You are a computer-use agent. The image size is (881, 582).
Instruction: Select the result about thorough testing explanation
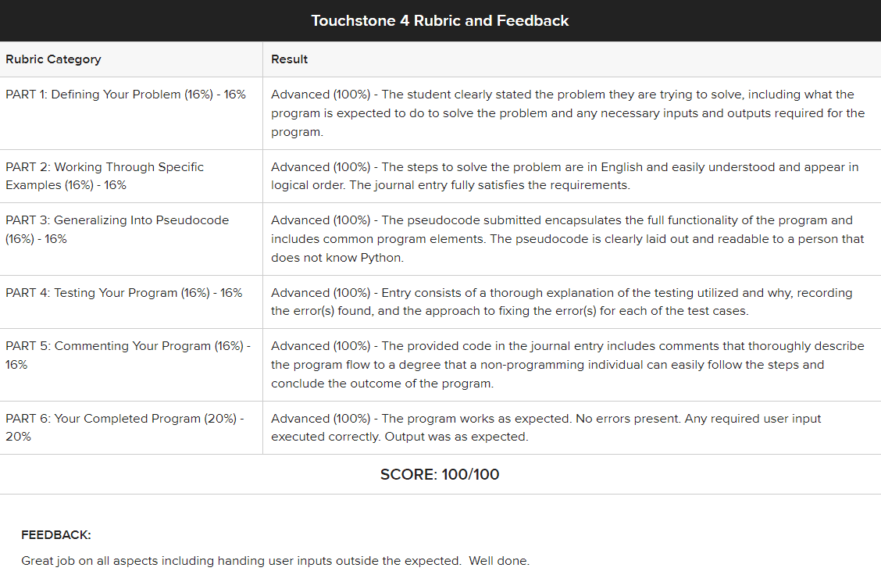pyautogui.click(x=562, y=302)
